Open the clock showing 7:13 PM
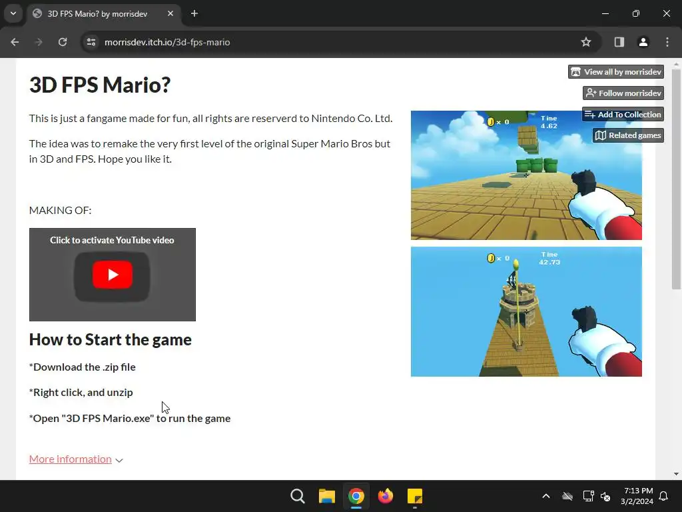The image size is (682, 512). (x=637, y=496)
